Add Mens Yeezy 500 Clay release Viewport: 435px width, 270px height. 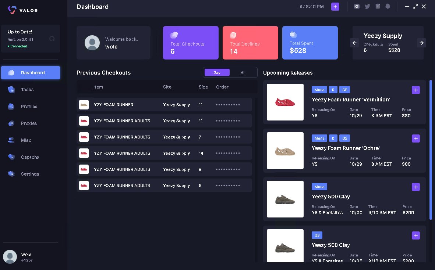pos(415,187)
